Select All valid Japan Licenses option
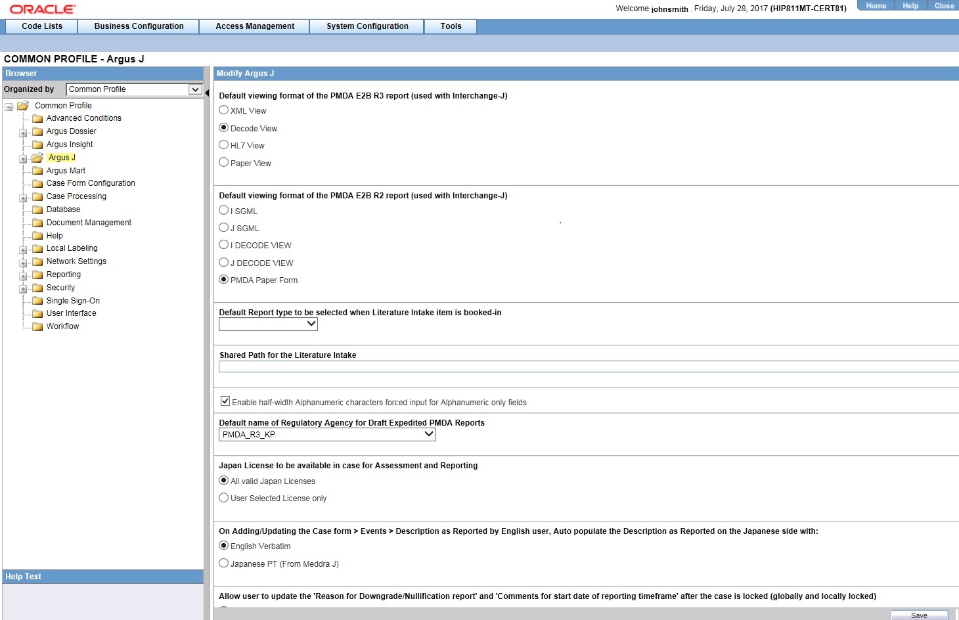The width and height of the screenshot is (959, 620). click(x=224, y=481)
